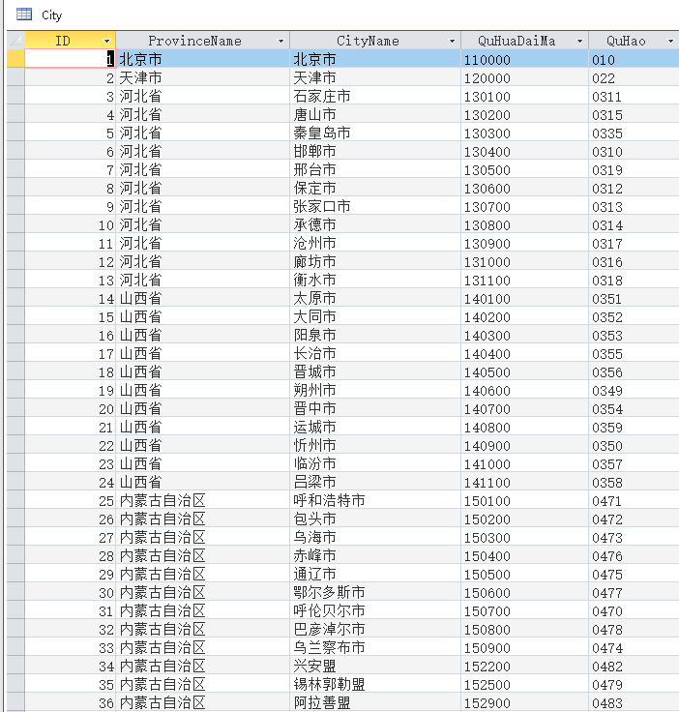
Task: Click the area code cell 0317
Action: (635, 243)
